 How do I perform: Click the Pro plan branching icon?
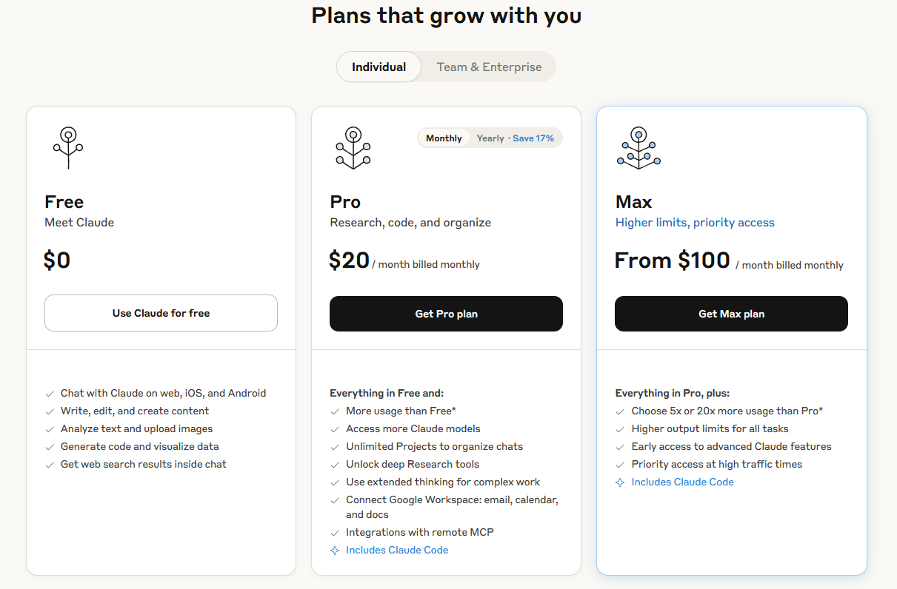pos(353,148)
